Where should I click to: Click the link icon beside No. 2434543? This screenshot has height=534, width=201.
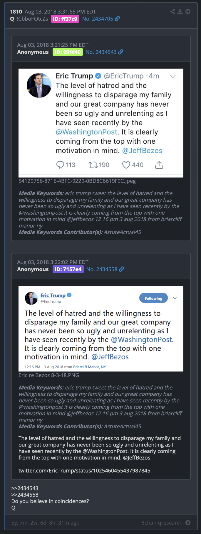(120, 52)
